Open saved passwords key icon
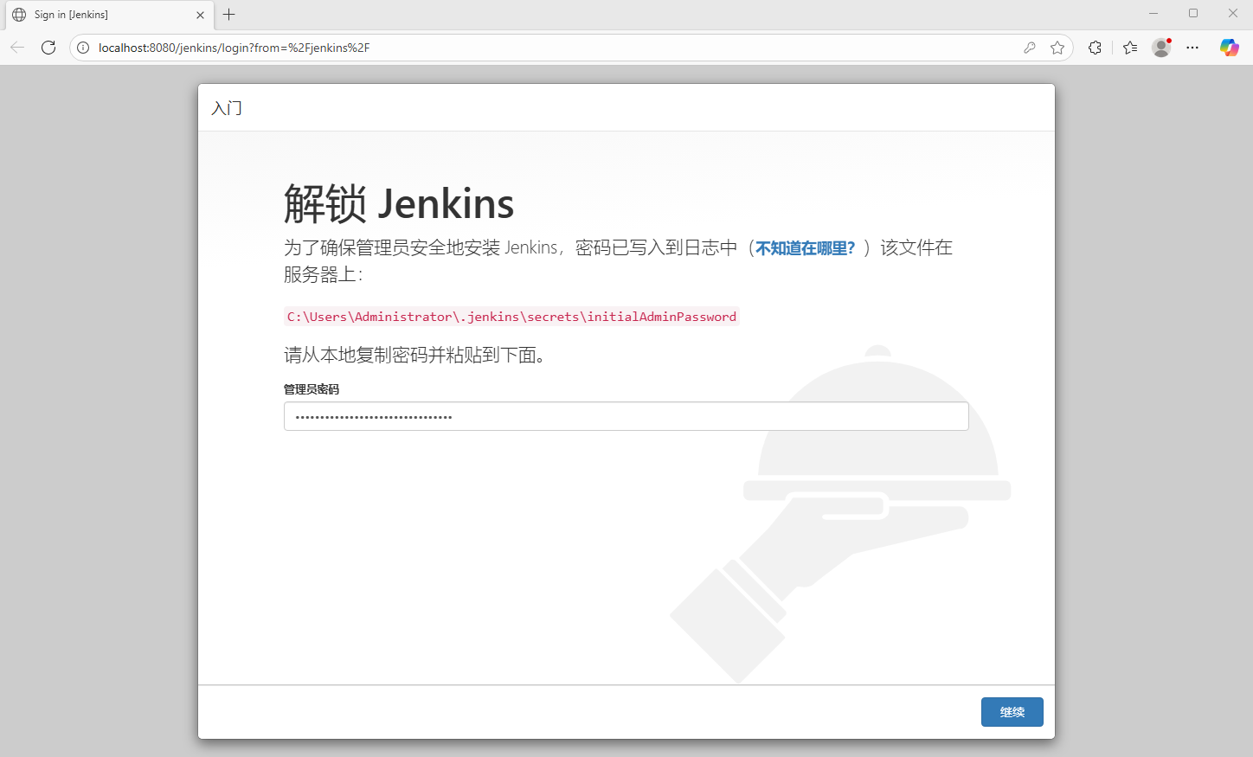This screenshot has width=1253, height=757. pos(1030,48)
